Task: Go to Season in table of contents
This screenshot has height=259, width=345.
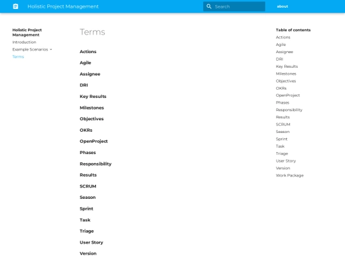Action: [x=283, y=132]
